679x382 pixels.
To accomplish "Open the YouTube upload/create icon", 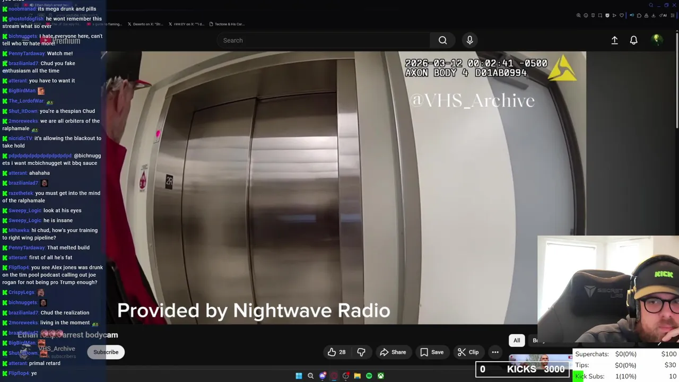I will point(614,40).
